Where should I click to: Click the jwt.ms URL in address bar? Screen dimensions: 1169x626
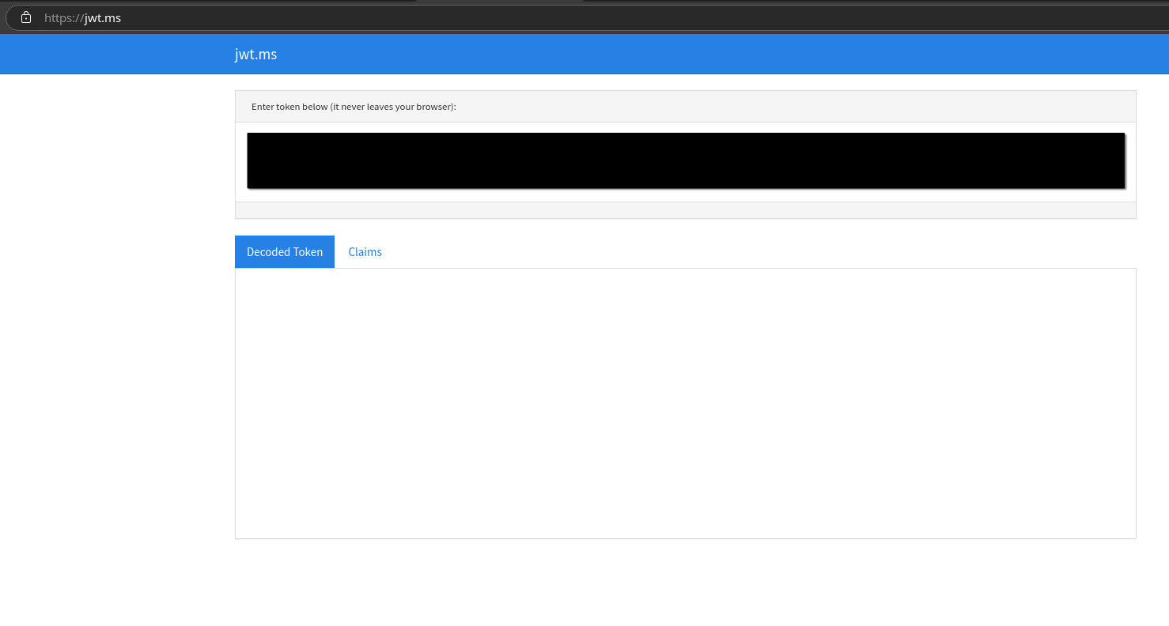click(x=82, y=17)
